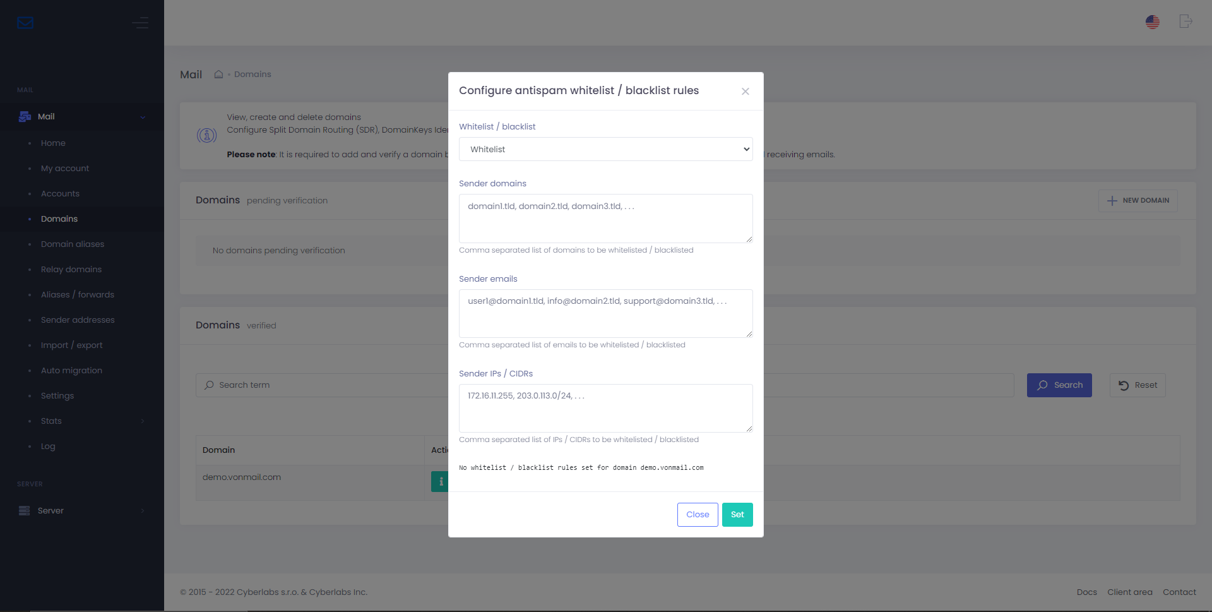Image resolution: width=1212 pixels, height=612 pixels.
Task: Click into Sender IPs / CIDRs field
Action: tap(605, 408)
